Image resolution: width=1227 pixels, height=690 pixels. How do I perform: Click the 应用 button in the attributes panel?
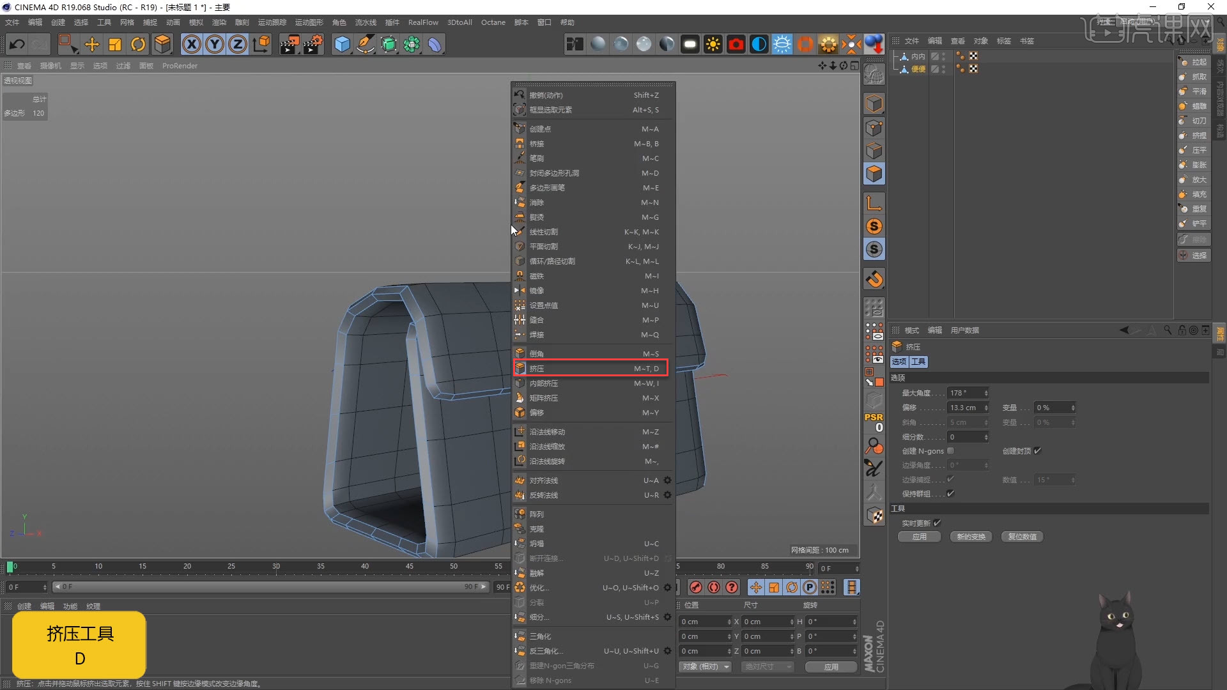919,537
